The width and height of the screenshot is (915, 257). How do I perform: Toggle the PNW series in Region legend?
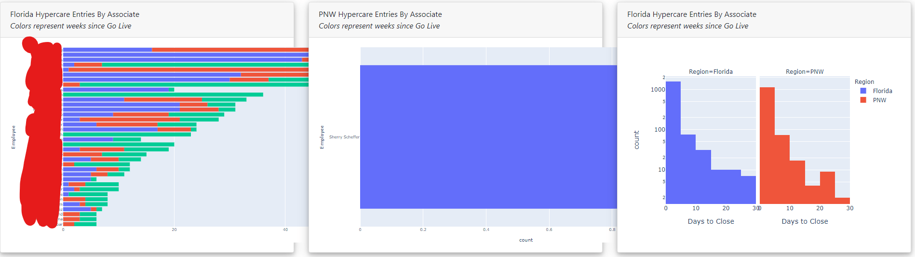[873, 100]
